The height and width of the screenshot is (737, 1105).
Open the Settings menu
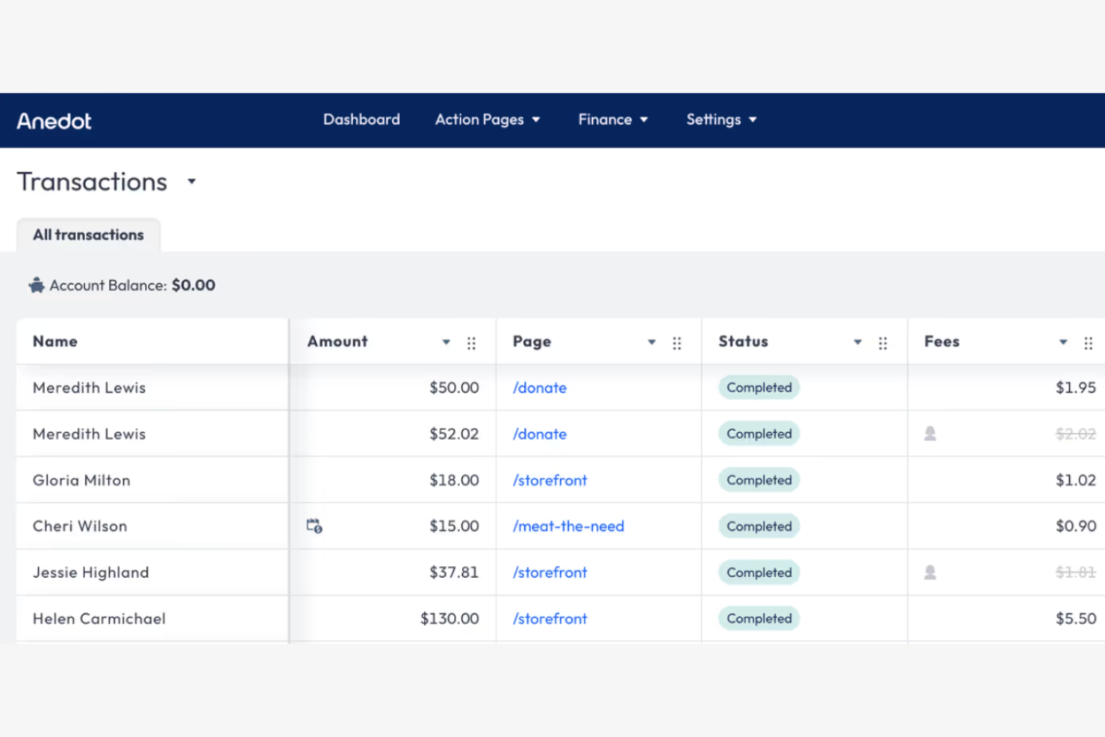720,119
